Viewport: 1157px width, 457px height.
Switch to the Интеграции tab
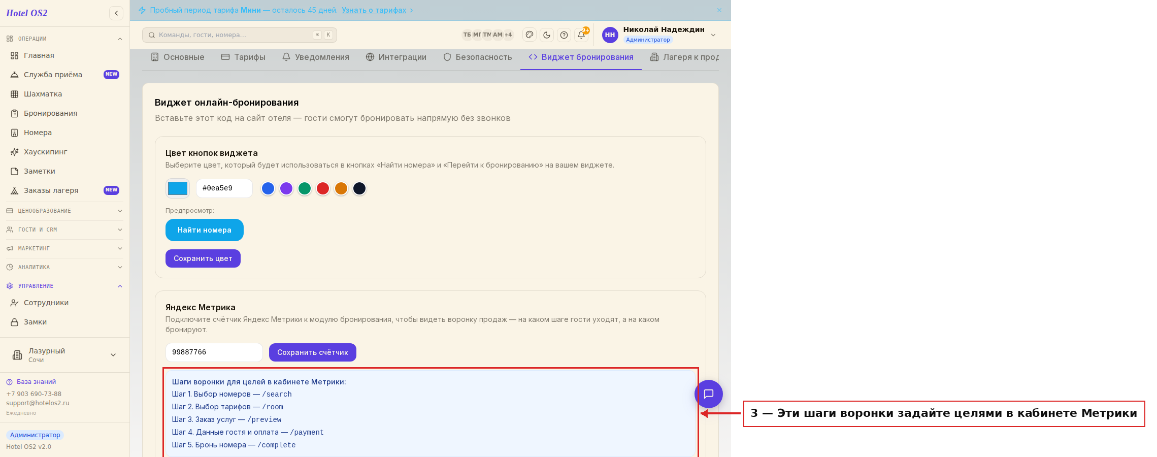tap(396, 57)
